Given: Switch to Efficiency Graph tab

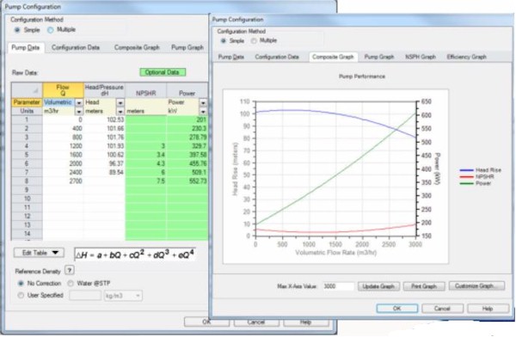Looking at the screenshot, I should (x=467, y=57).
